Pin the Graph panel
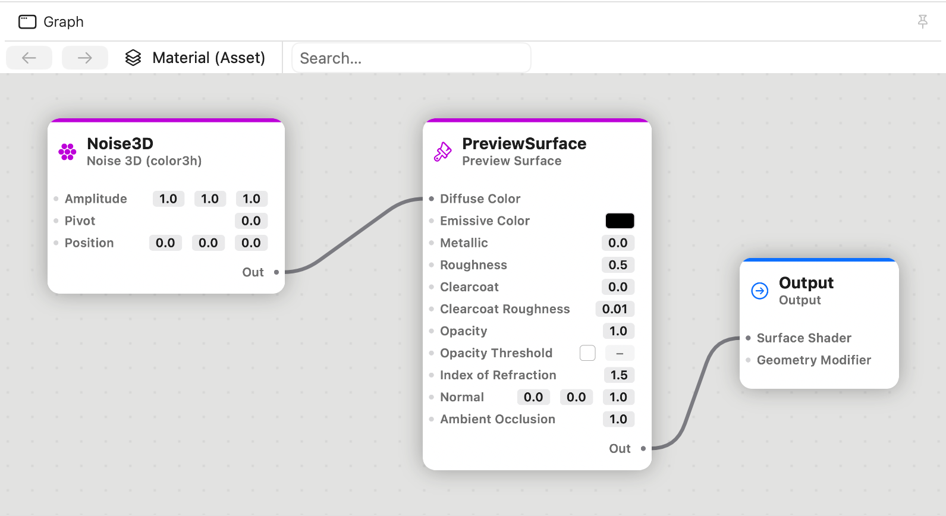946x516 pixels. click(922, 22)
